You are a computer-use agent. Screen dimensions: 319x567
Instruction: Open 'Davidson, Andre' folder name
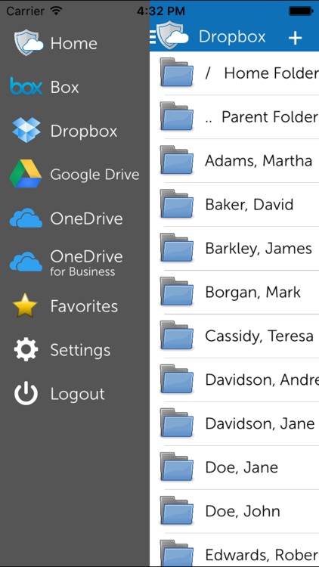coord(262,380)
